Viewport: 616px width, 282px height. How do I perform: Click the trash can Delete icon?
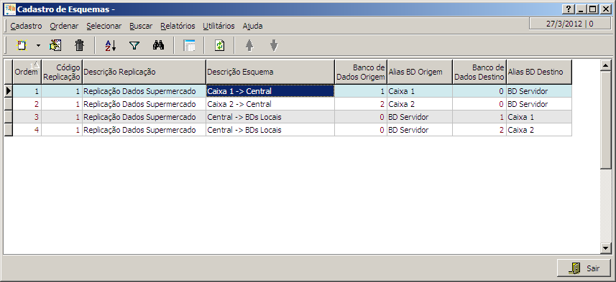[79, 45]
